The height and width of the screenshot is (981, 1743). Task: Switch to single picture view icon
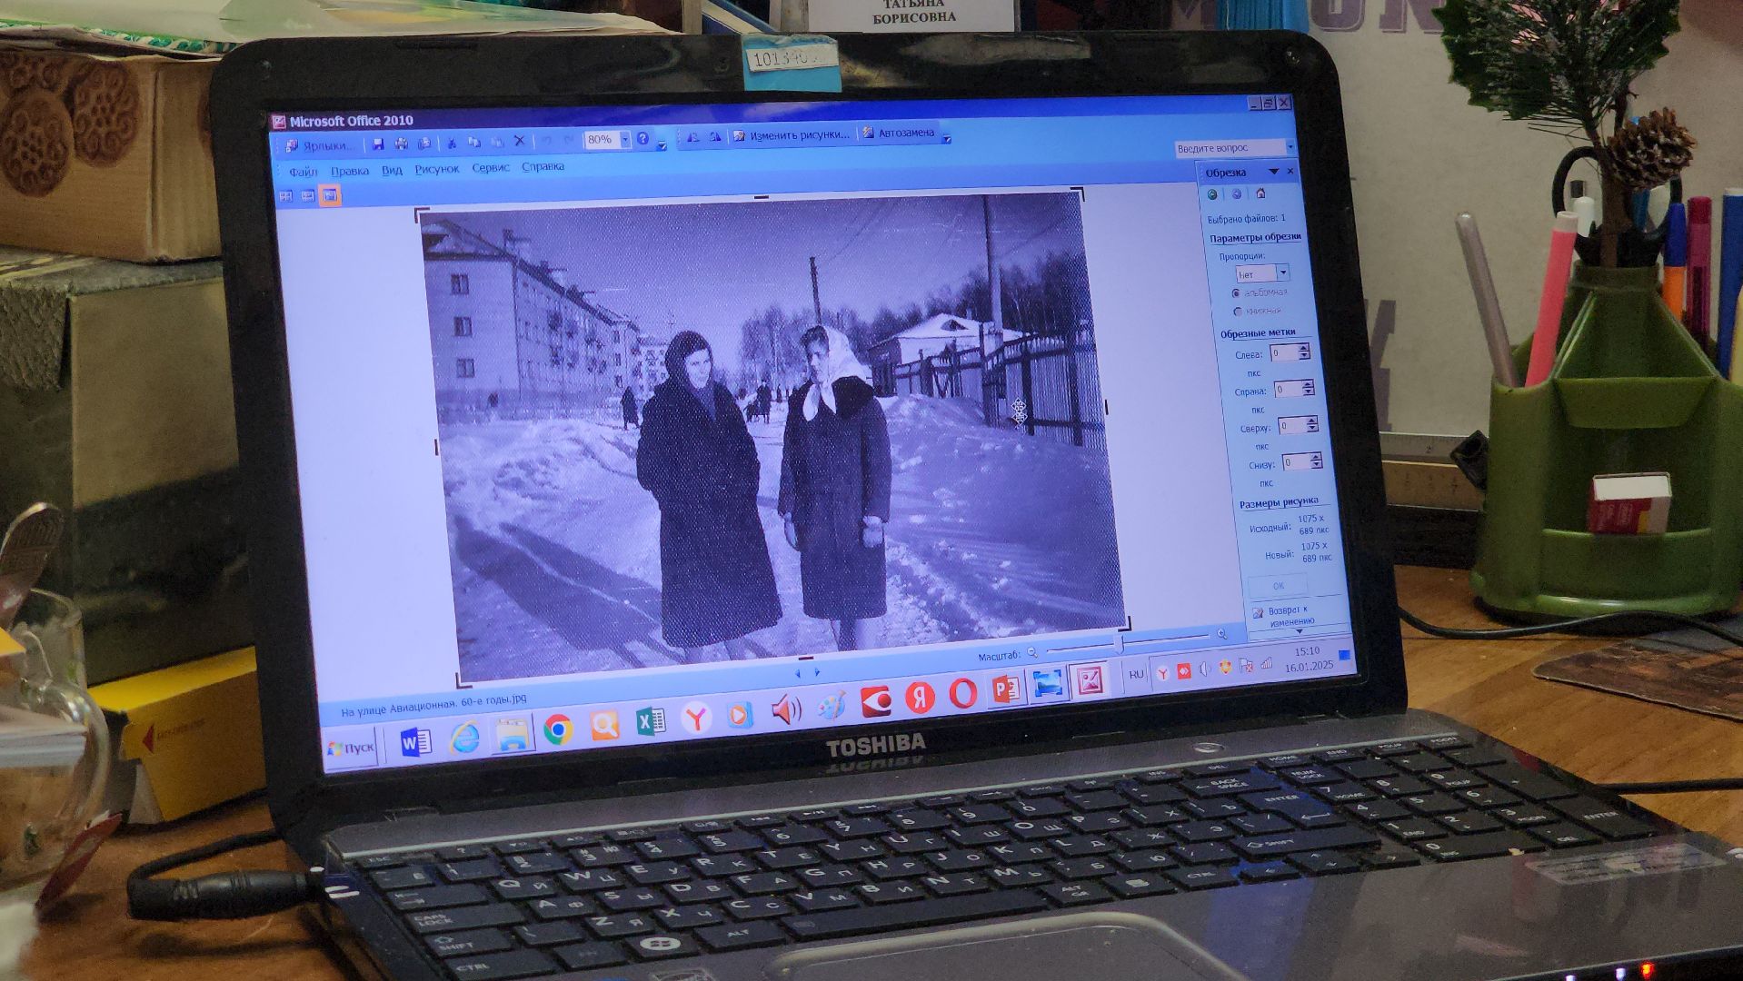point(330,195)
